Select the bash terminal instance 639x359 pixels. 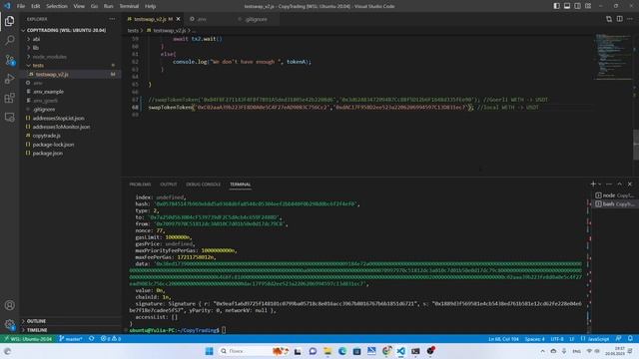pos(615,203)
